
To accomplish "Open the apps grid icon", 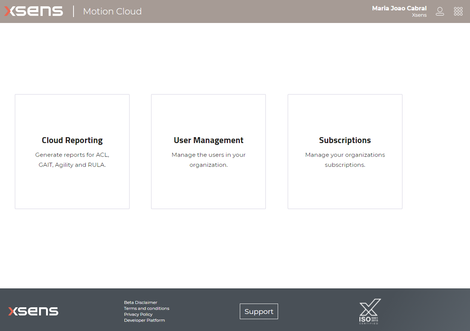I will coord(458,11).
